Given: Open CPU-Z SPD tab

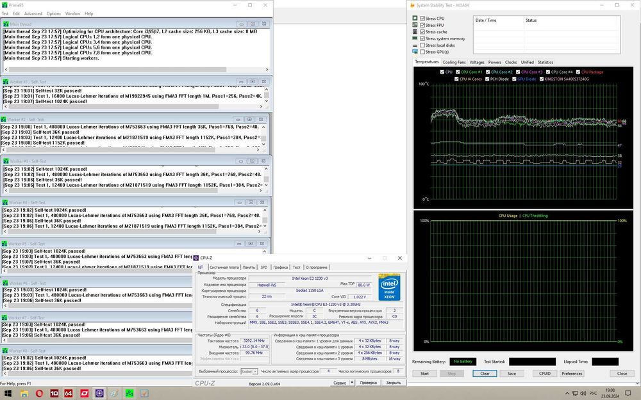Looking at the screenshot, I should point(264,268).
